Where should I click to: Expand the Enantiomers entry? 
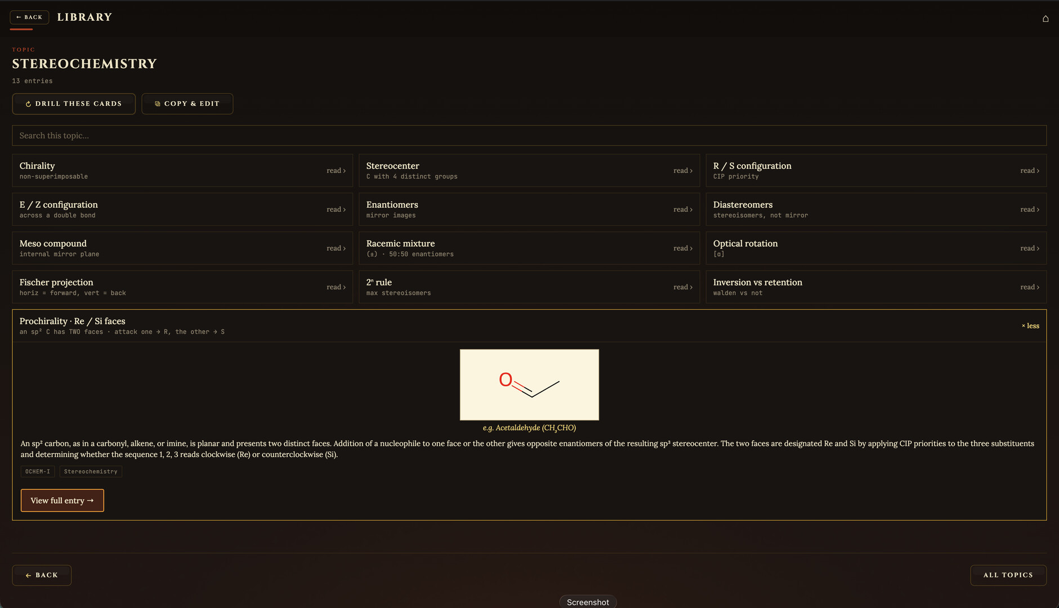(529, 209)
